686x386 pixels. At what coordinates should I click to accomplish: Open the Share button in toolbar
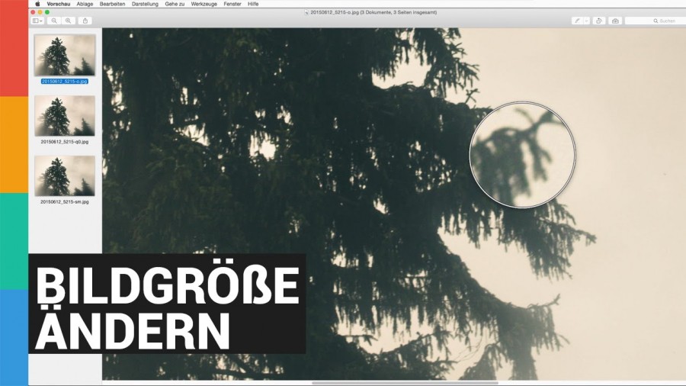tap(85, 21)
